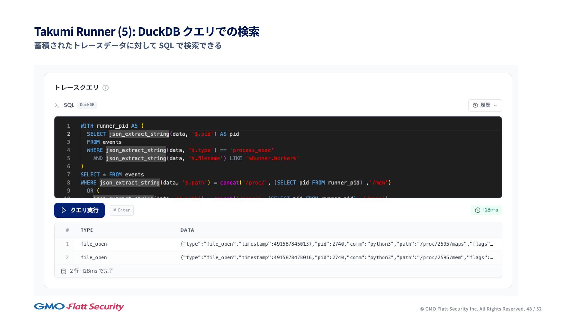Click the TYPE column header
576x324 pixels.
click(87, 230)
